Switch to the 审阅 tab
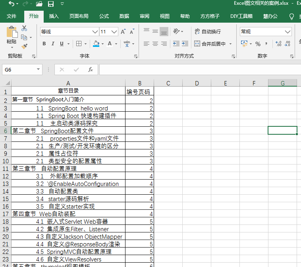This screenshot has height=267, width=301. pyautogui.click(x=145, y=16)
